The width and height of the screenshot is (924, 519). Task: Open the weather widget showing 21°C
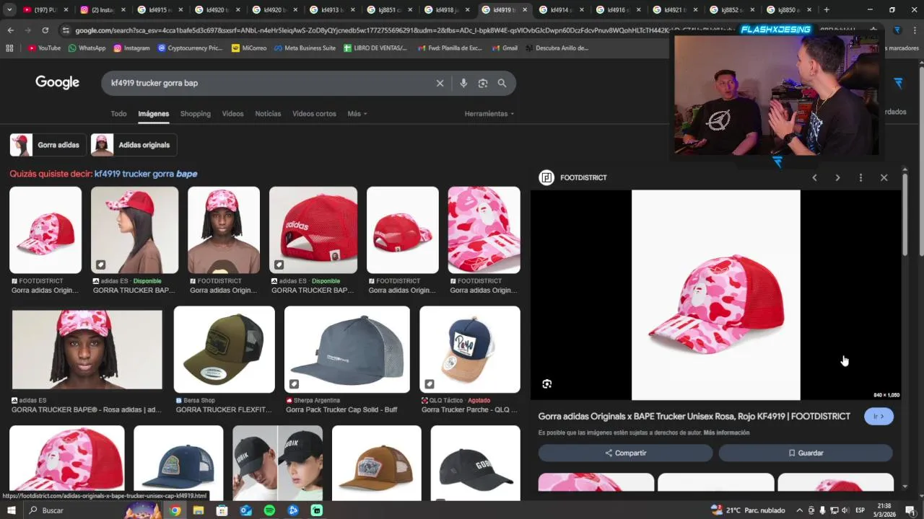749,510
